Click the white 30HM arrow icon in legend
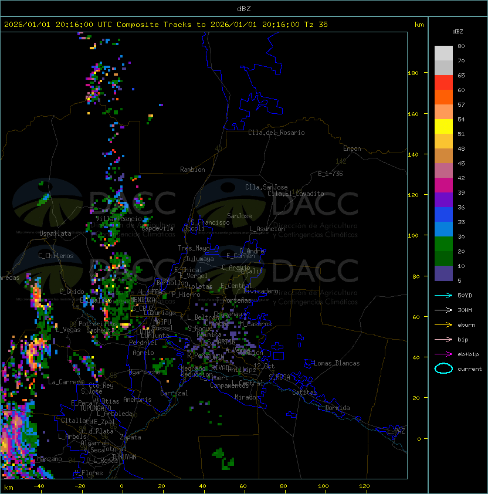 click(x=443, y=310)
